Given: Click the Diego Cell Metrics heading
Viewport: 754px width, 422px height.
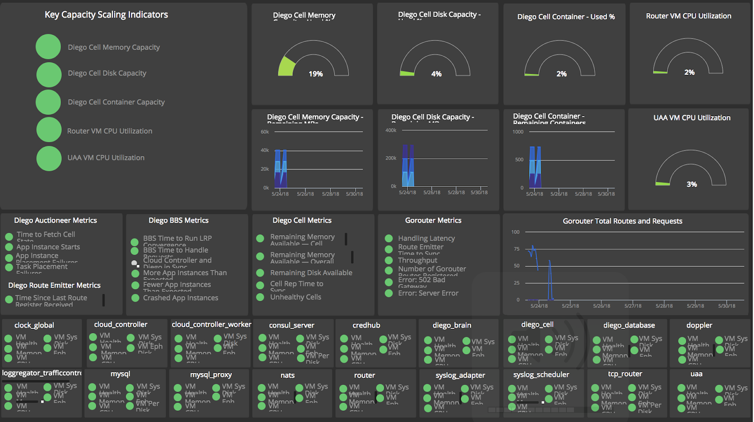Looking at the screenshot, I should [x=302, y=220].
